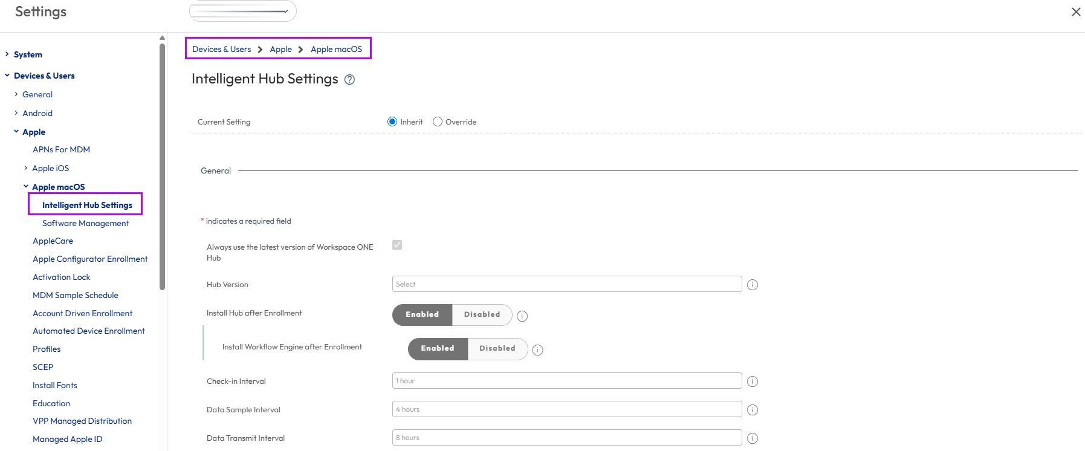Set Install Hub after Enrollment to Disabled
The width and height of the screenshot is (1085, 451).
pyautogui.click(x=482, y=315)
